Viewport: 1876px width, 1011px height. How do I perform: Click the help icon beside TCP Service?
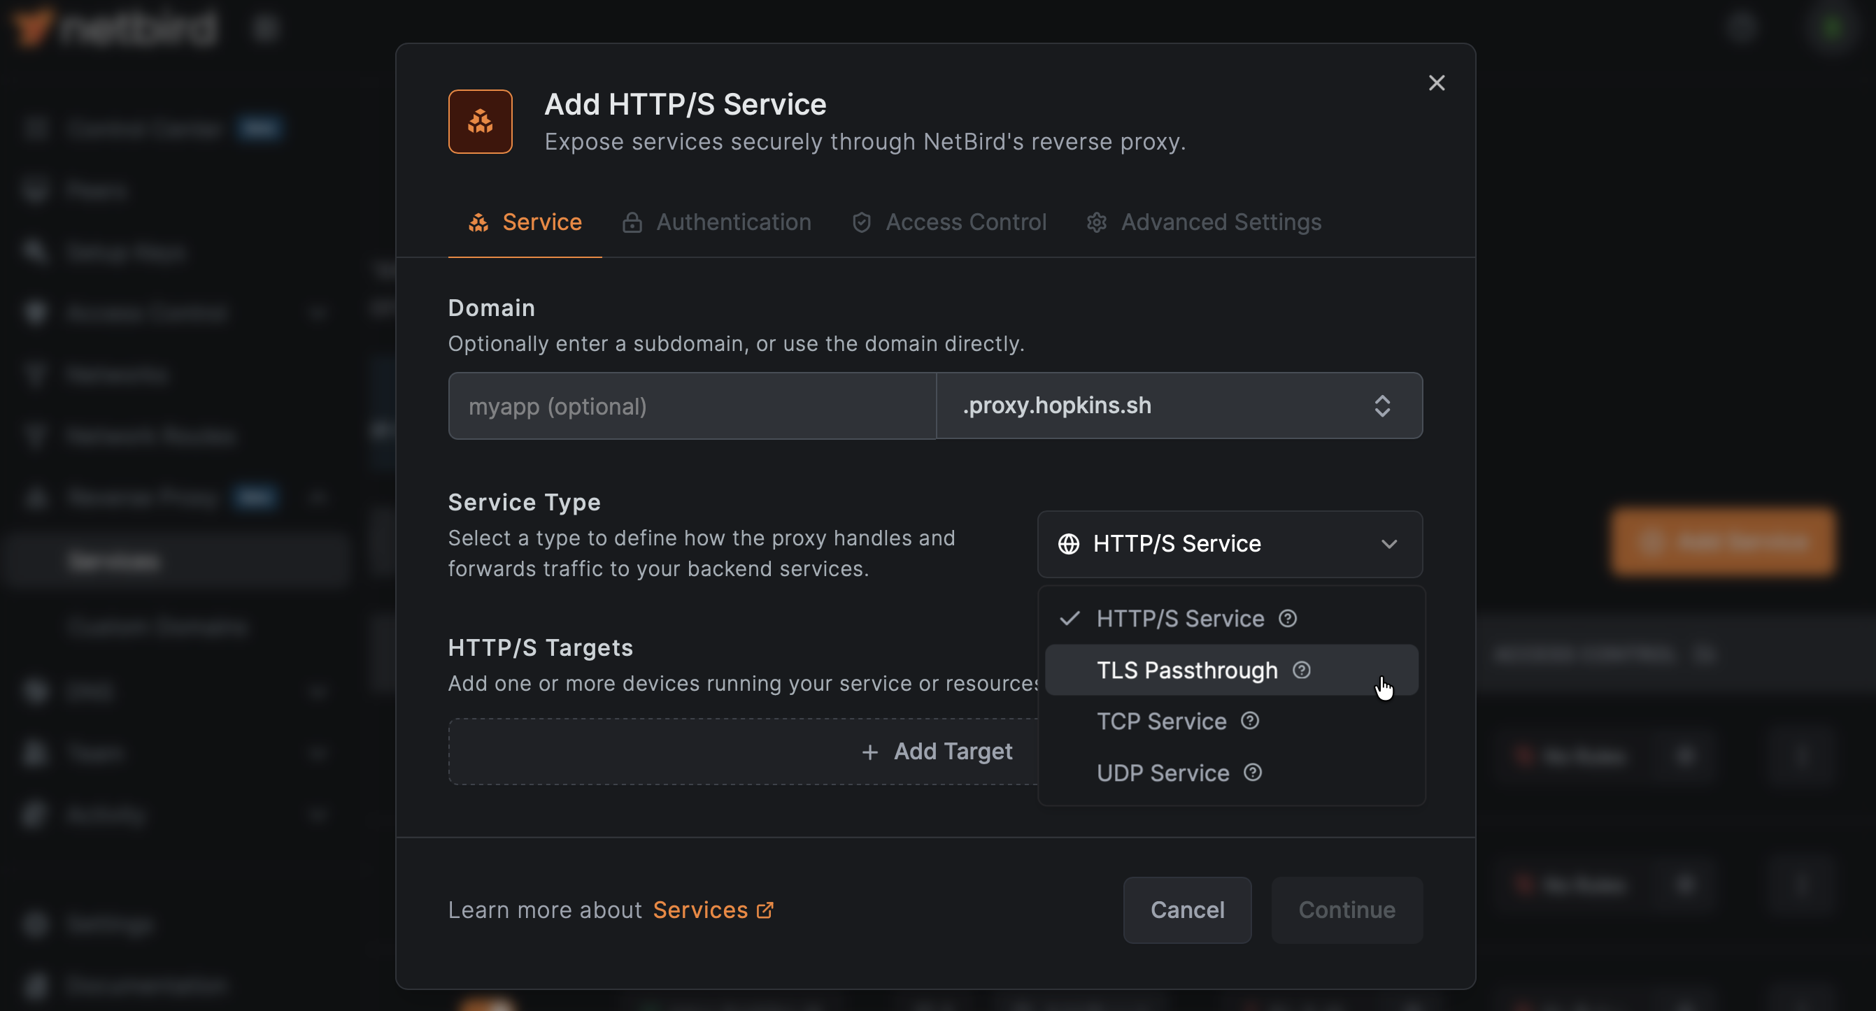tap(1250, 722)
